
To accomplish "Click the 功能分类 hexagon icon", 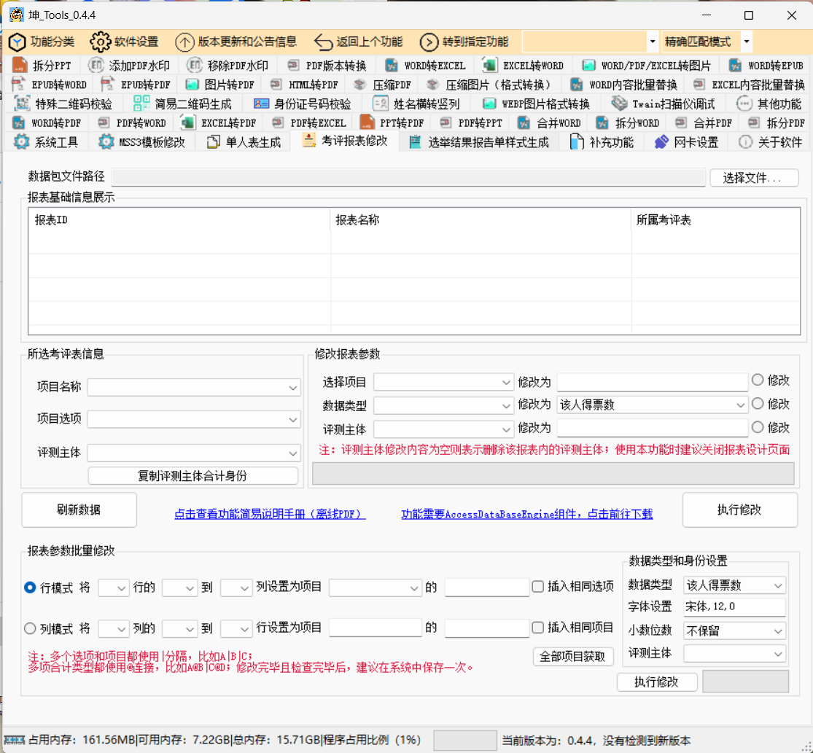I will (x=17, y=42).
